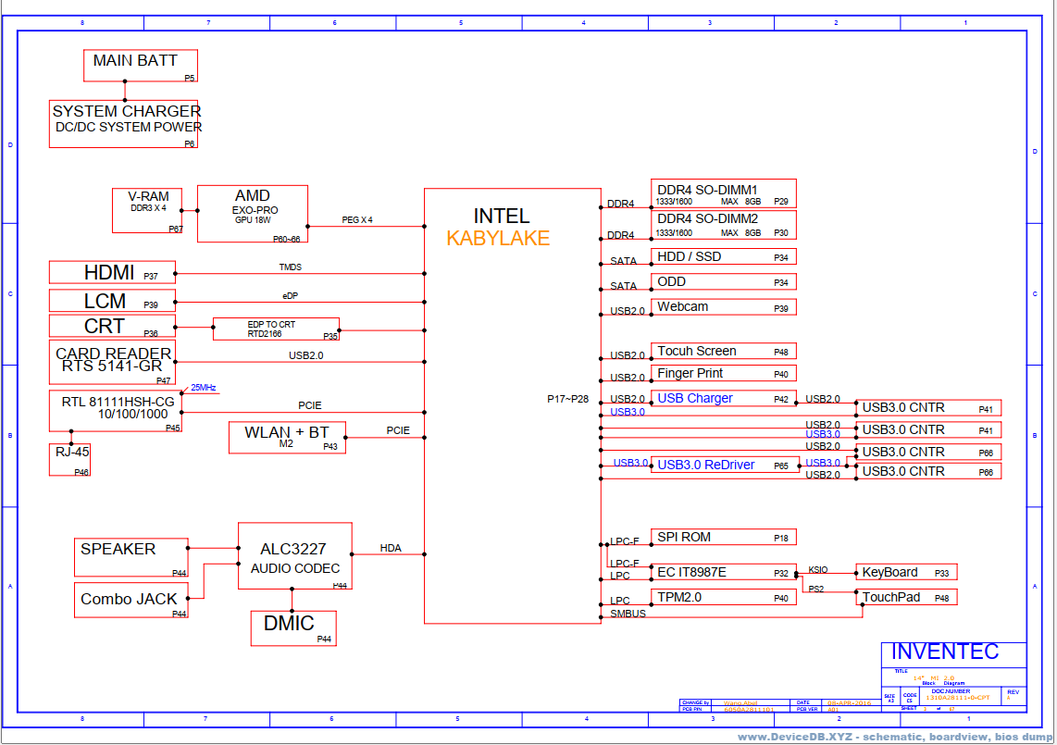Select the "eDP" signal label
The height and width of the screenshot is (745, 1057).
click(290, 296)
